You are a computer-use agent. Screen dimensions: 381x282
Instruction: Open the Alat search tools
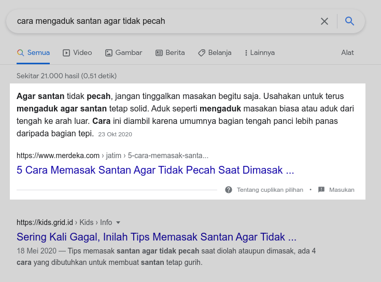(x=347, y=53)
